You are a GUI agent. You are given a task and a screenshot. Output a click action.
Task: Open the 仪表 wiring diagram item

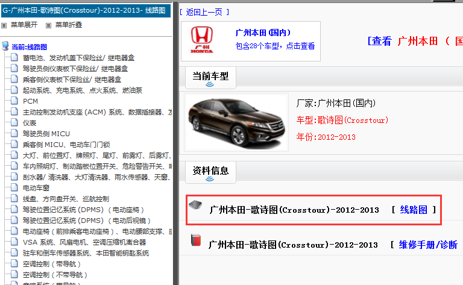click(30, 123)
